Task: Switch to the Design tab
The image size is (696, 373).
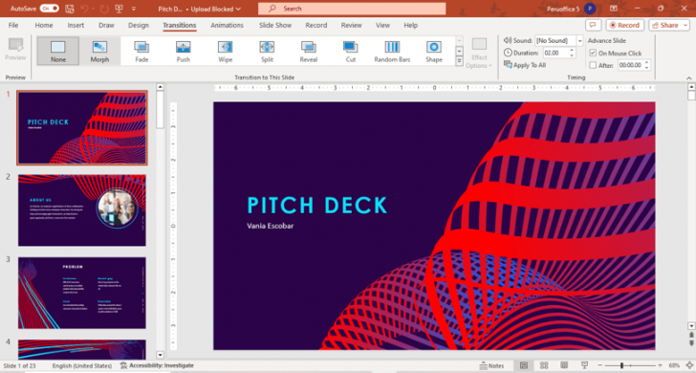Action: click(139, 25)
